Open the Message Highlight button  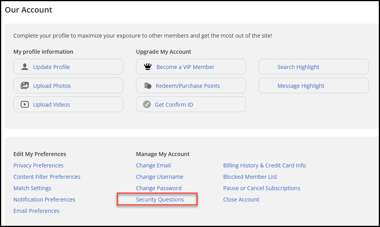313,85
